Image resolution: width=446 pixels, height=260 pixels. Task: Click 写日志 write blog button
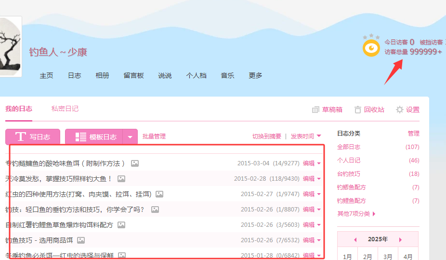point(33,137)
